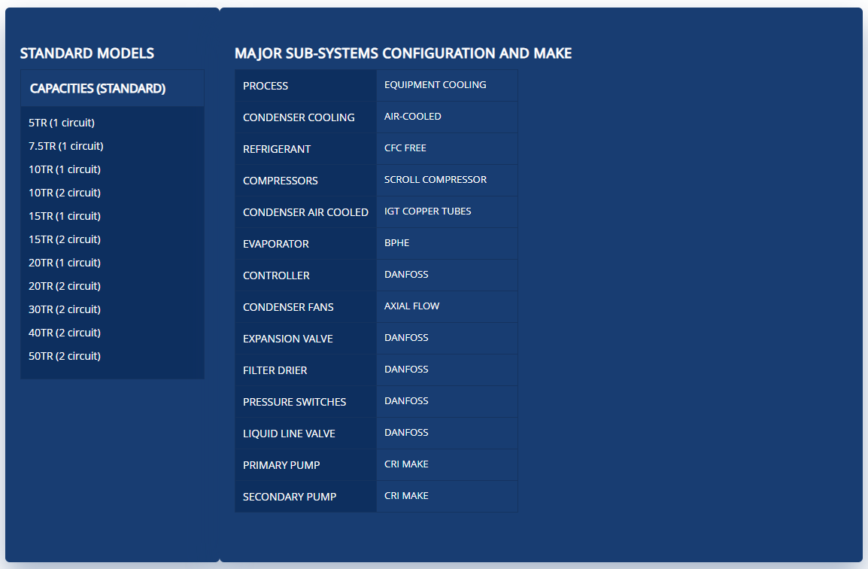Click the EXPANSION VALVE row label
Image resolution: width=868 pixels, height=569 pixels.
[288, 339]
